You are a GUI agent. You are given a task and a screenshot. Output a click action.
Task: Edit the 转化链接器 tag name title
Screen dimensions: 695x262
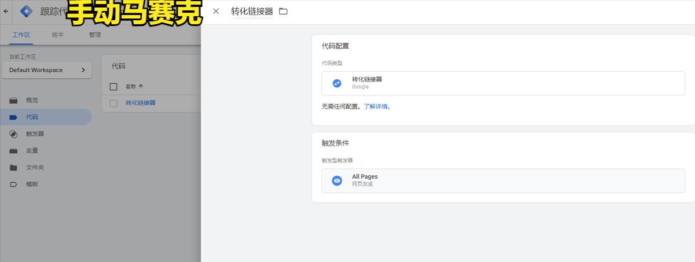pos(252,12)
